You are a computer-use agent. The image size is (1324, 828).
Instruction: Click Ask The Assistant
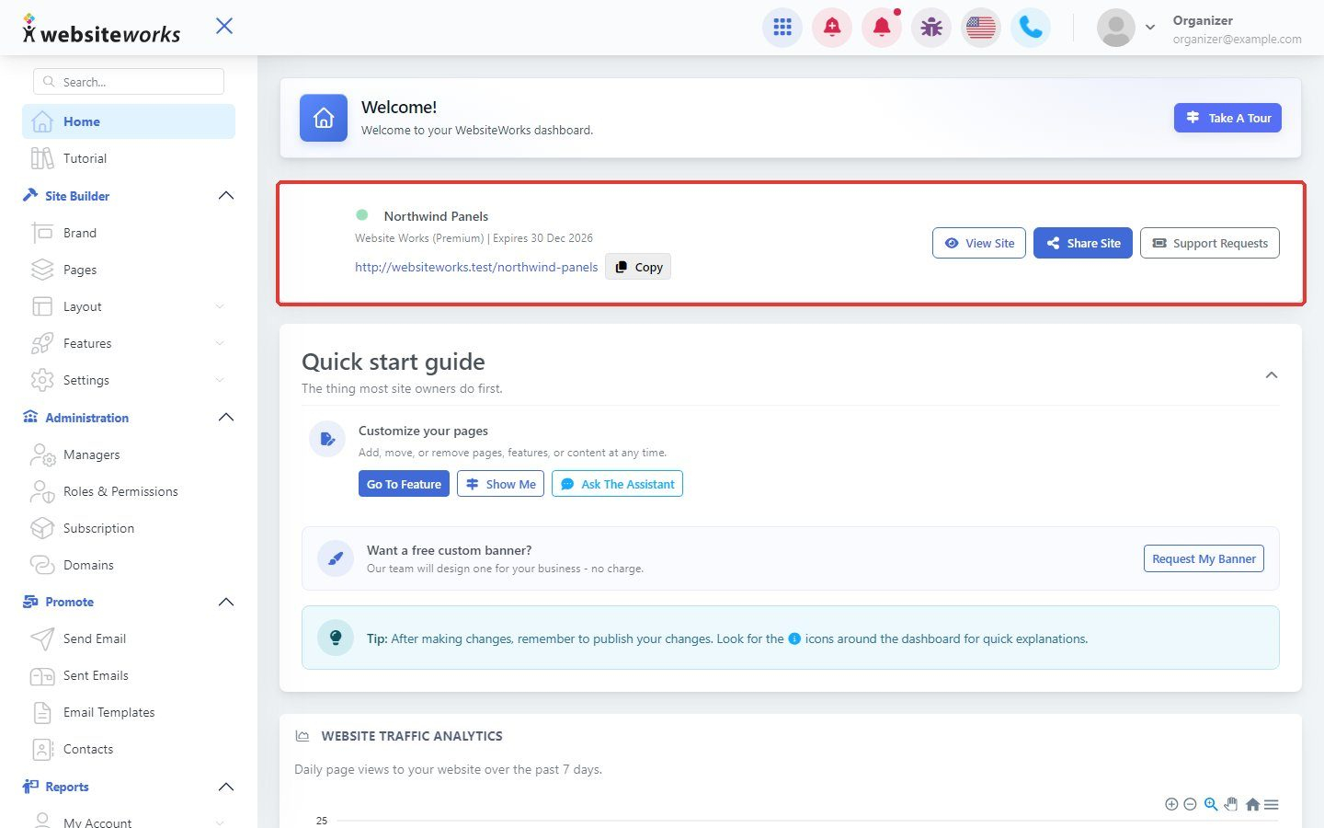tap(617, 484)
